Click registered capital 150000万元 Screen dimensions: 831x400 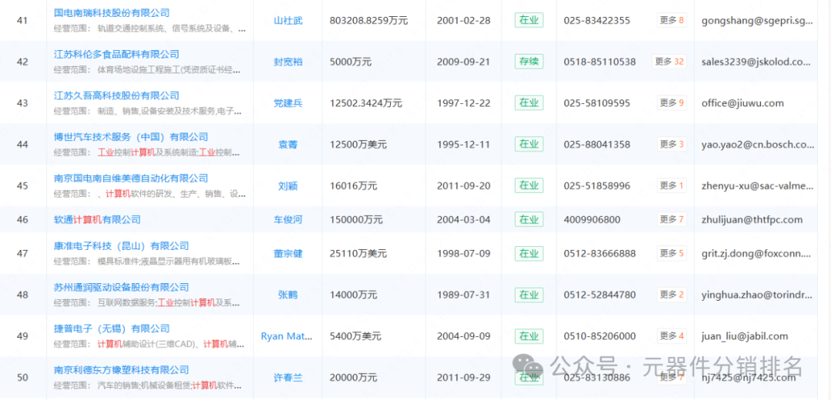coord(355,219)
